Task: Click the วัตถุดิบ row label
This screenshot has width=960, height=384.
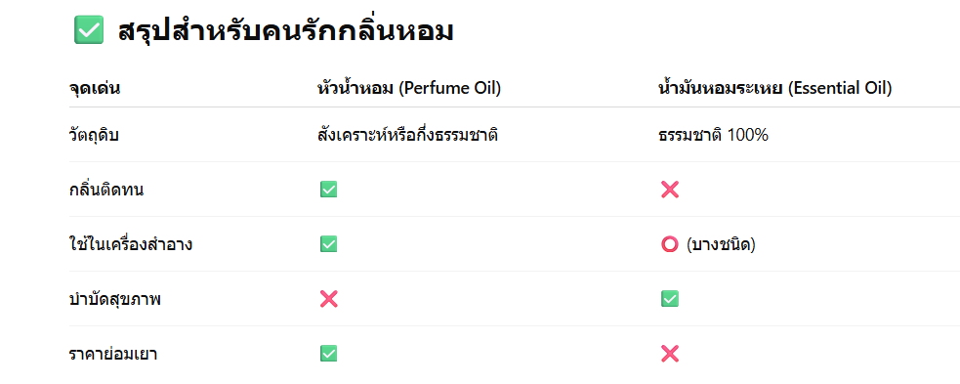Action: pyautogui.click(x=94, y=135)
